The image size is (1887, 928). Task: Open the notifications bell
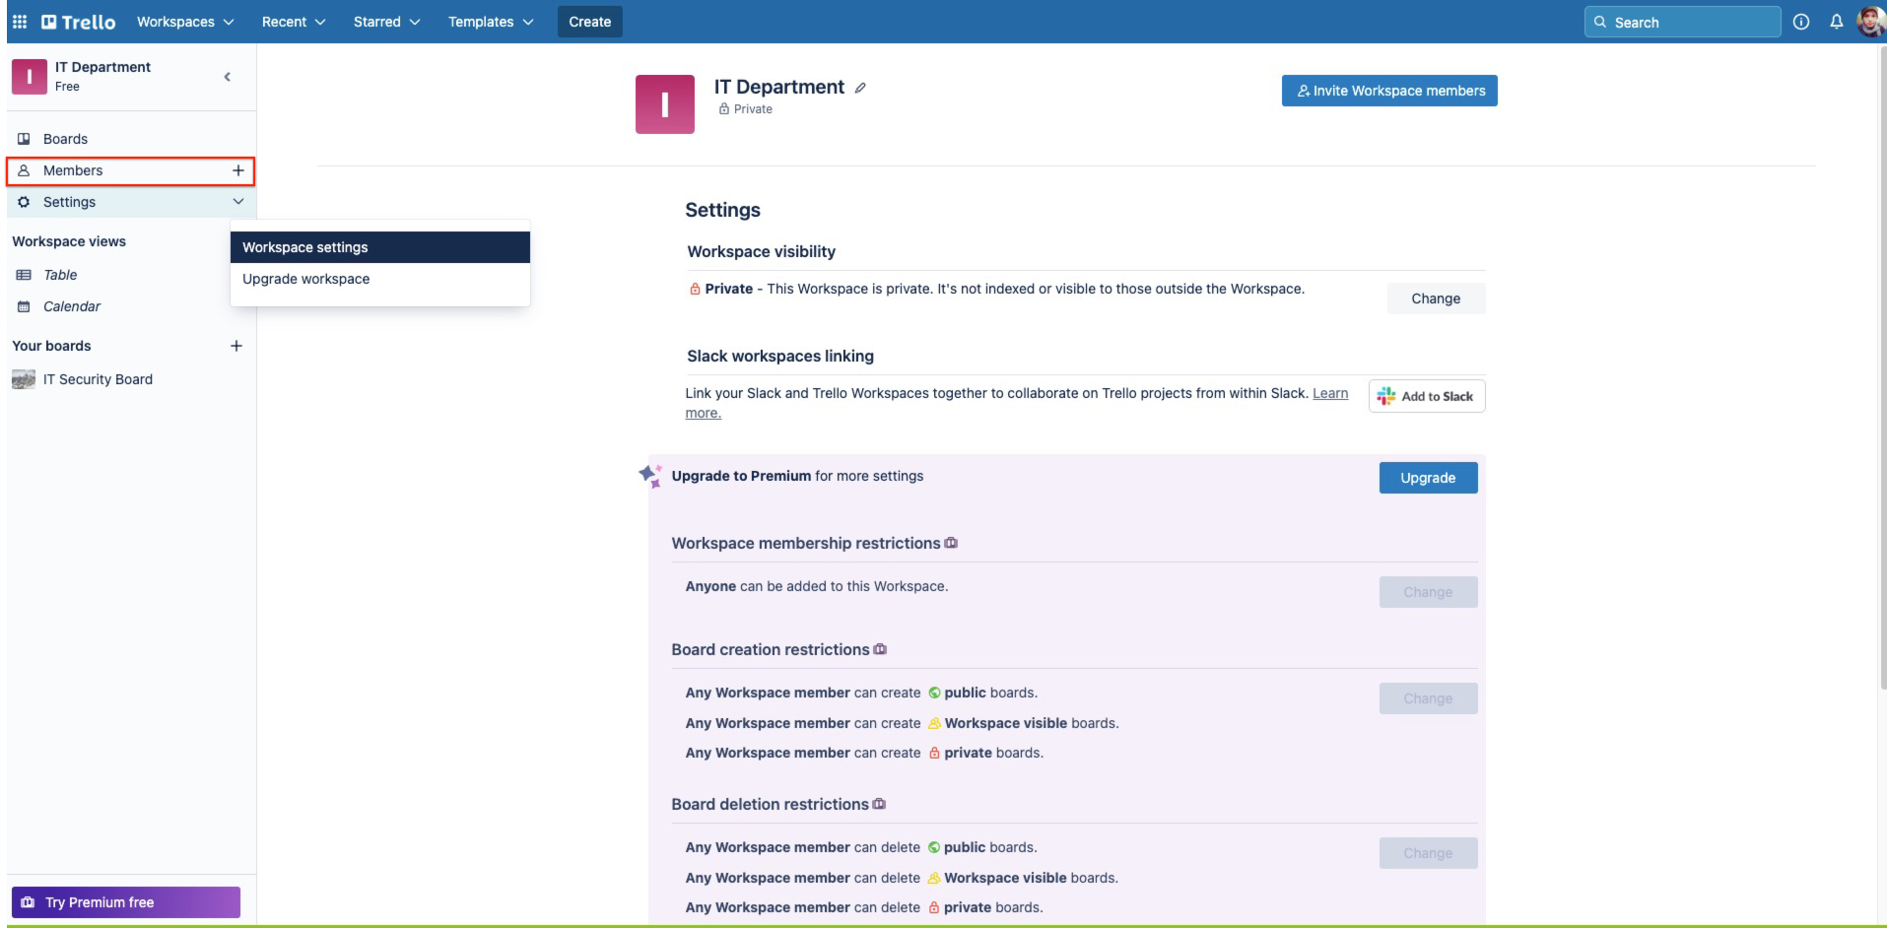pyautogui.click(x=1837, y=22)
